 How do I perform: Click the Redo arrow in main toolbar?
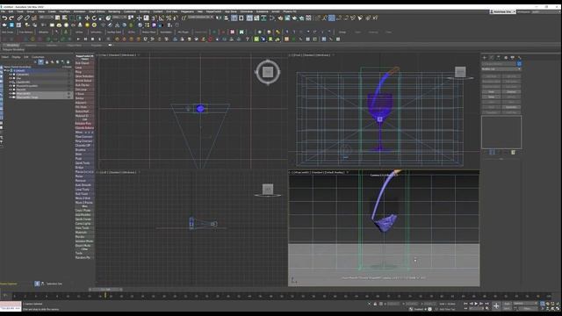click(x=11, y=18)
